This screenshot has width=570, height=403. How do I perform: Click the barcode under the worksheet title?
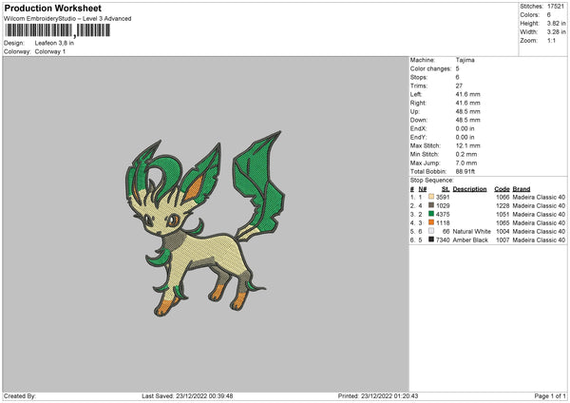[57, 30]
